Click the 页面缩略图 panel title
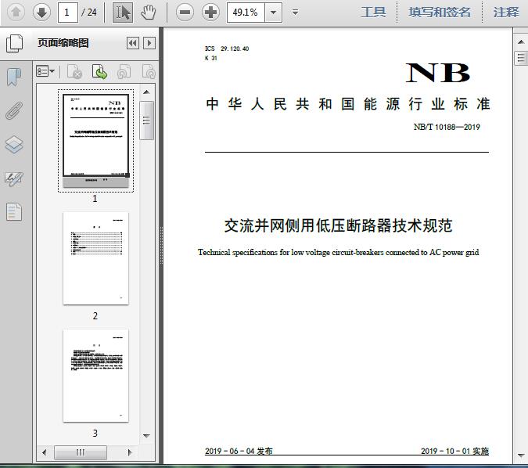Viewport: 528px width, 468px height. pos(63,43)
